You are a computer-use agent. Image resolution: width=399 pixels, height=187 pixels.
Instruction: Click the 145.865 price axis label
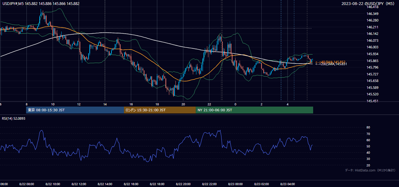372,61
